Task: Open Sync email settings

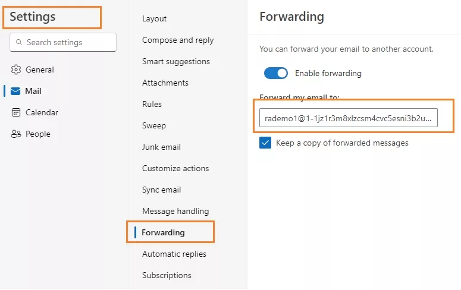Action: 161,190
